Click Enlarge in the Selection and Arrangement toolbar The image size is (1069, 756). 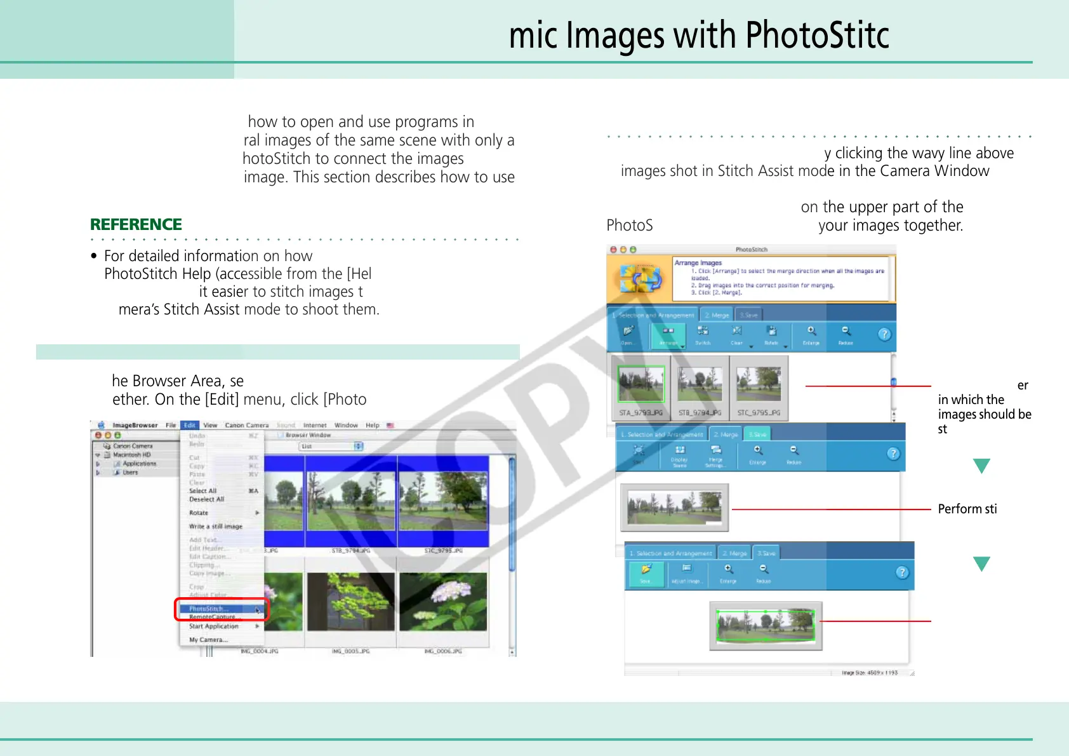(x=811, y=335)
